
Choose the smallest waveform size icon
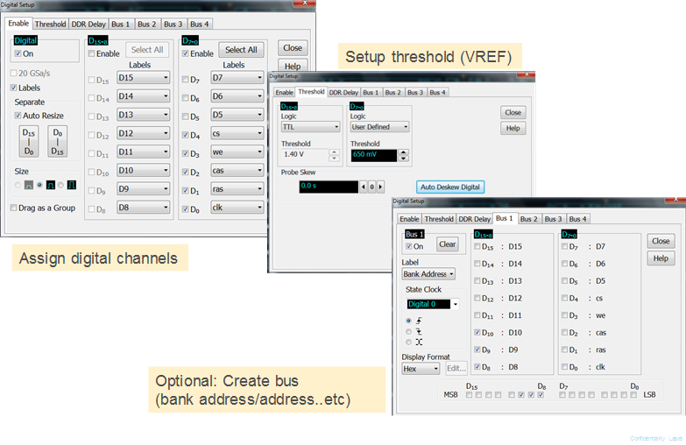(29, 184)
